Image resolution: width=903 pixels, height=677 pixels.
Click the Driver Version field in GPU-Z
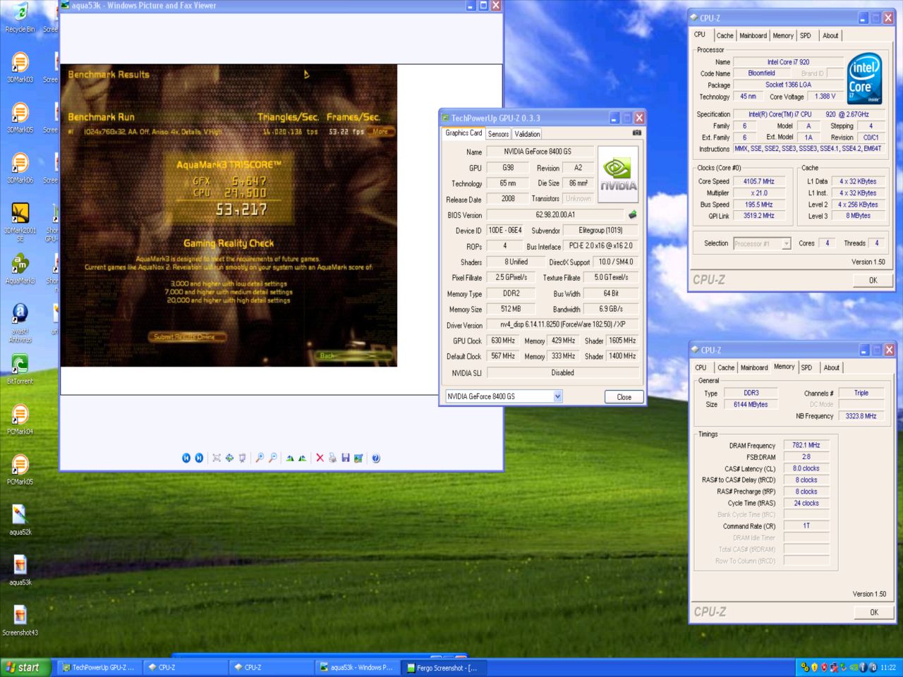tap(563, 324)
